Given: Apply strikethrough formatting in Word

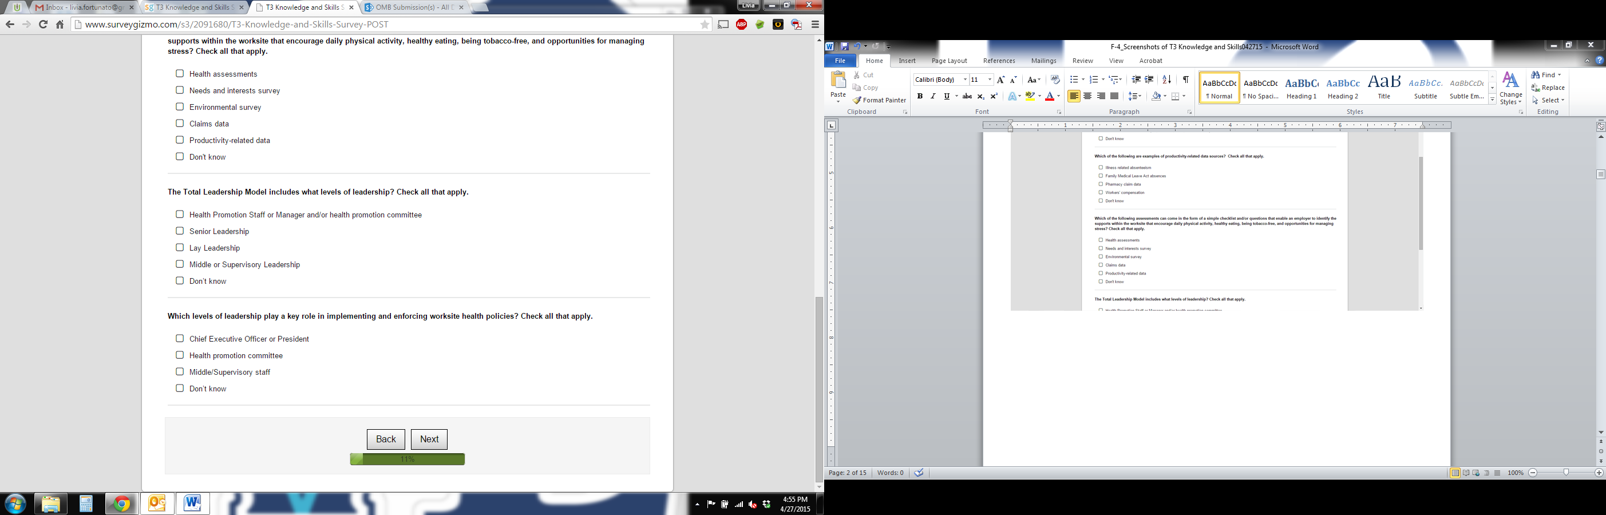Looking at the screenshot, I should point(967,96).
